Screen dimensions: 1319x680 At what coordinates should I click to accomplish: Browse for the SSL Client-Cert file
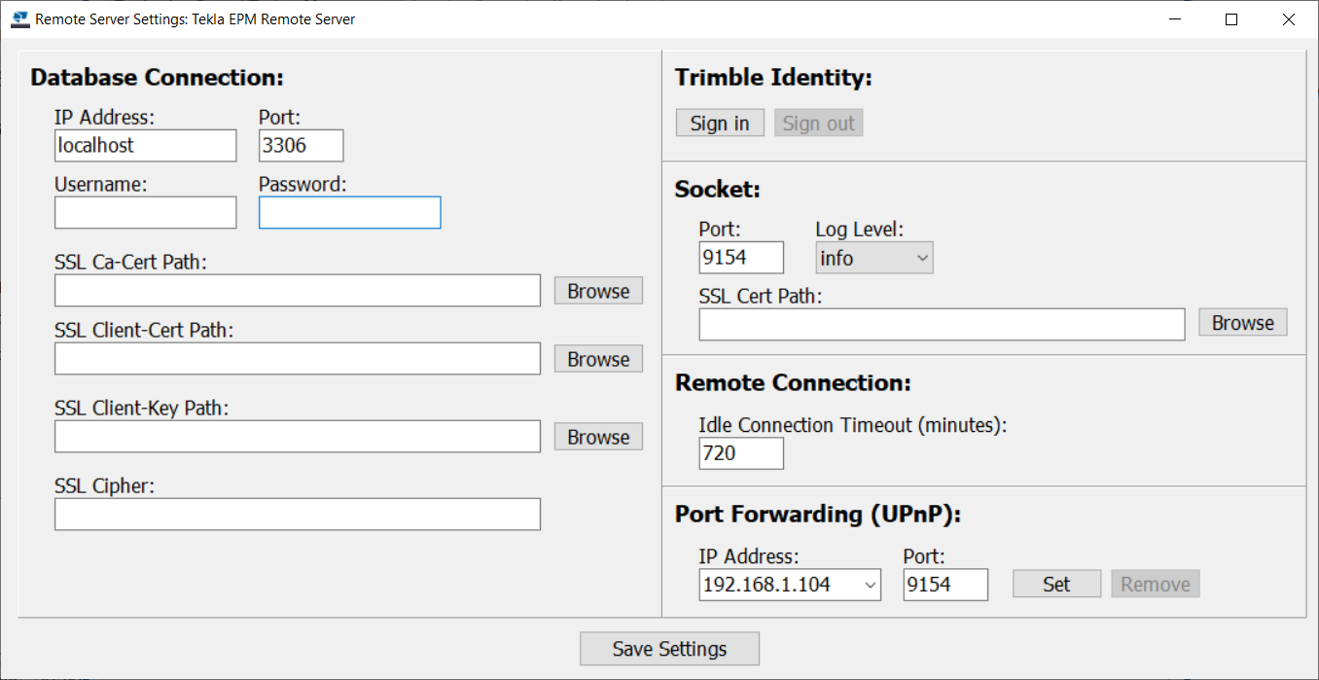597,358
